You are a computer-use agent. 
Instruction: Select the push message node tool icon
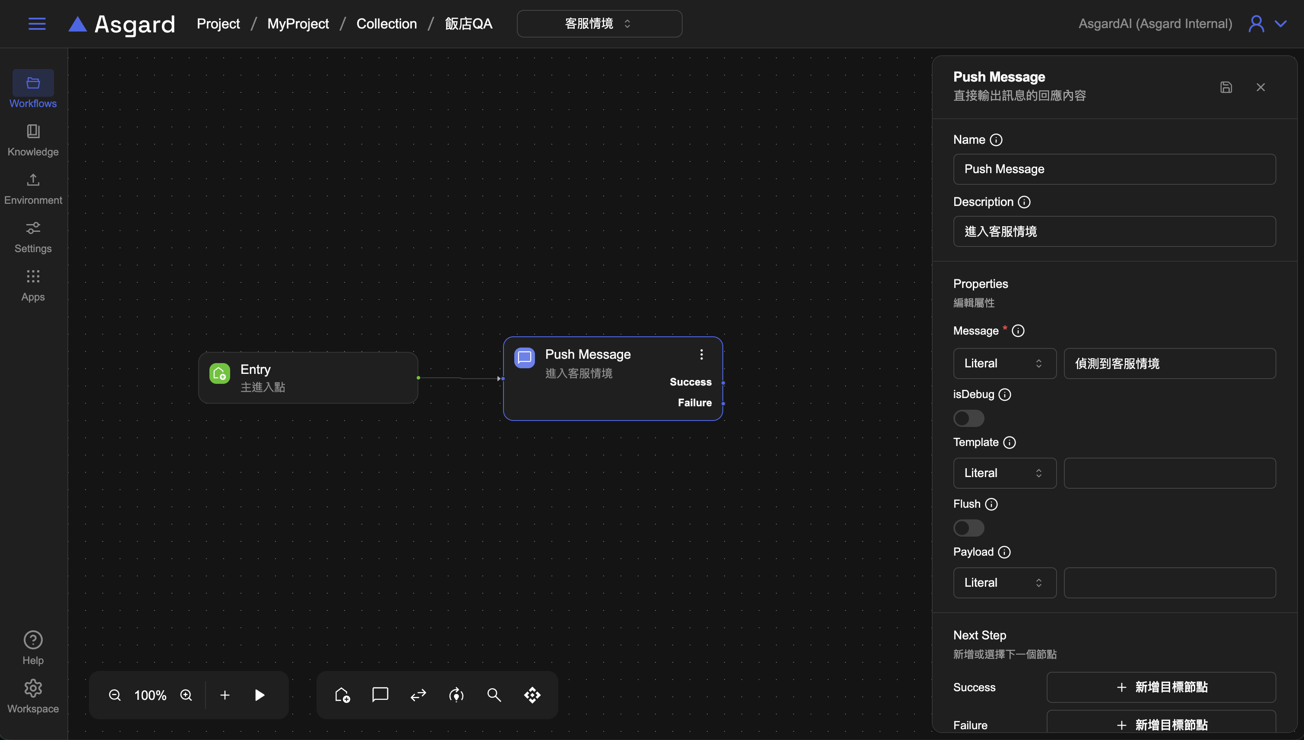point(380,695)
